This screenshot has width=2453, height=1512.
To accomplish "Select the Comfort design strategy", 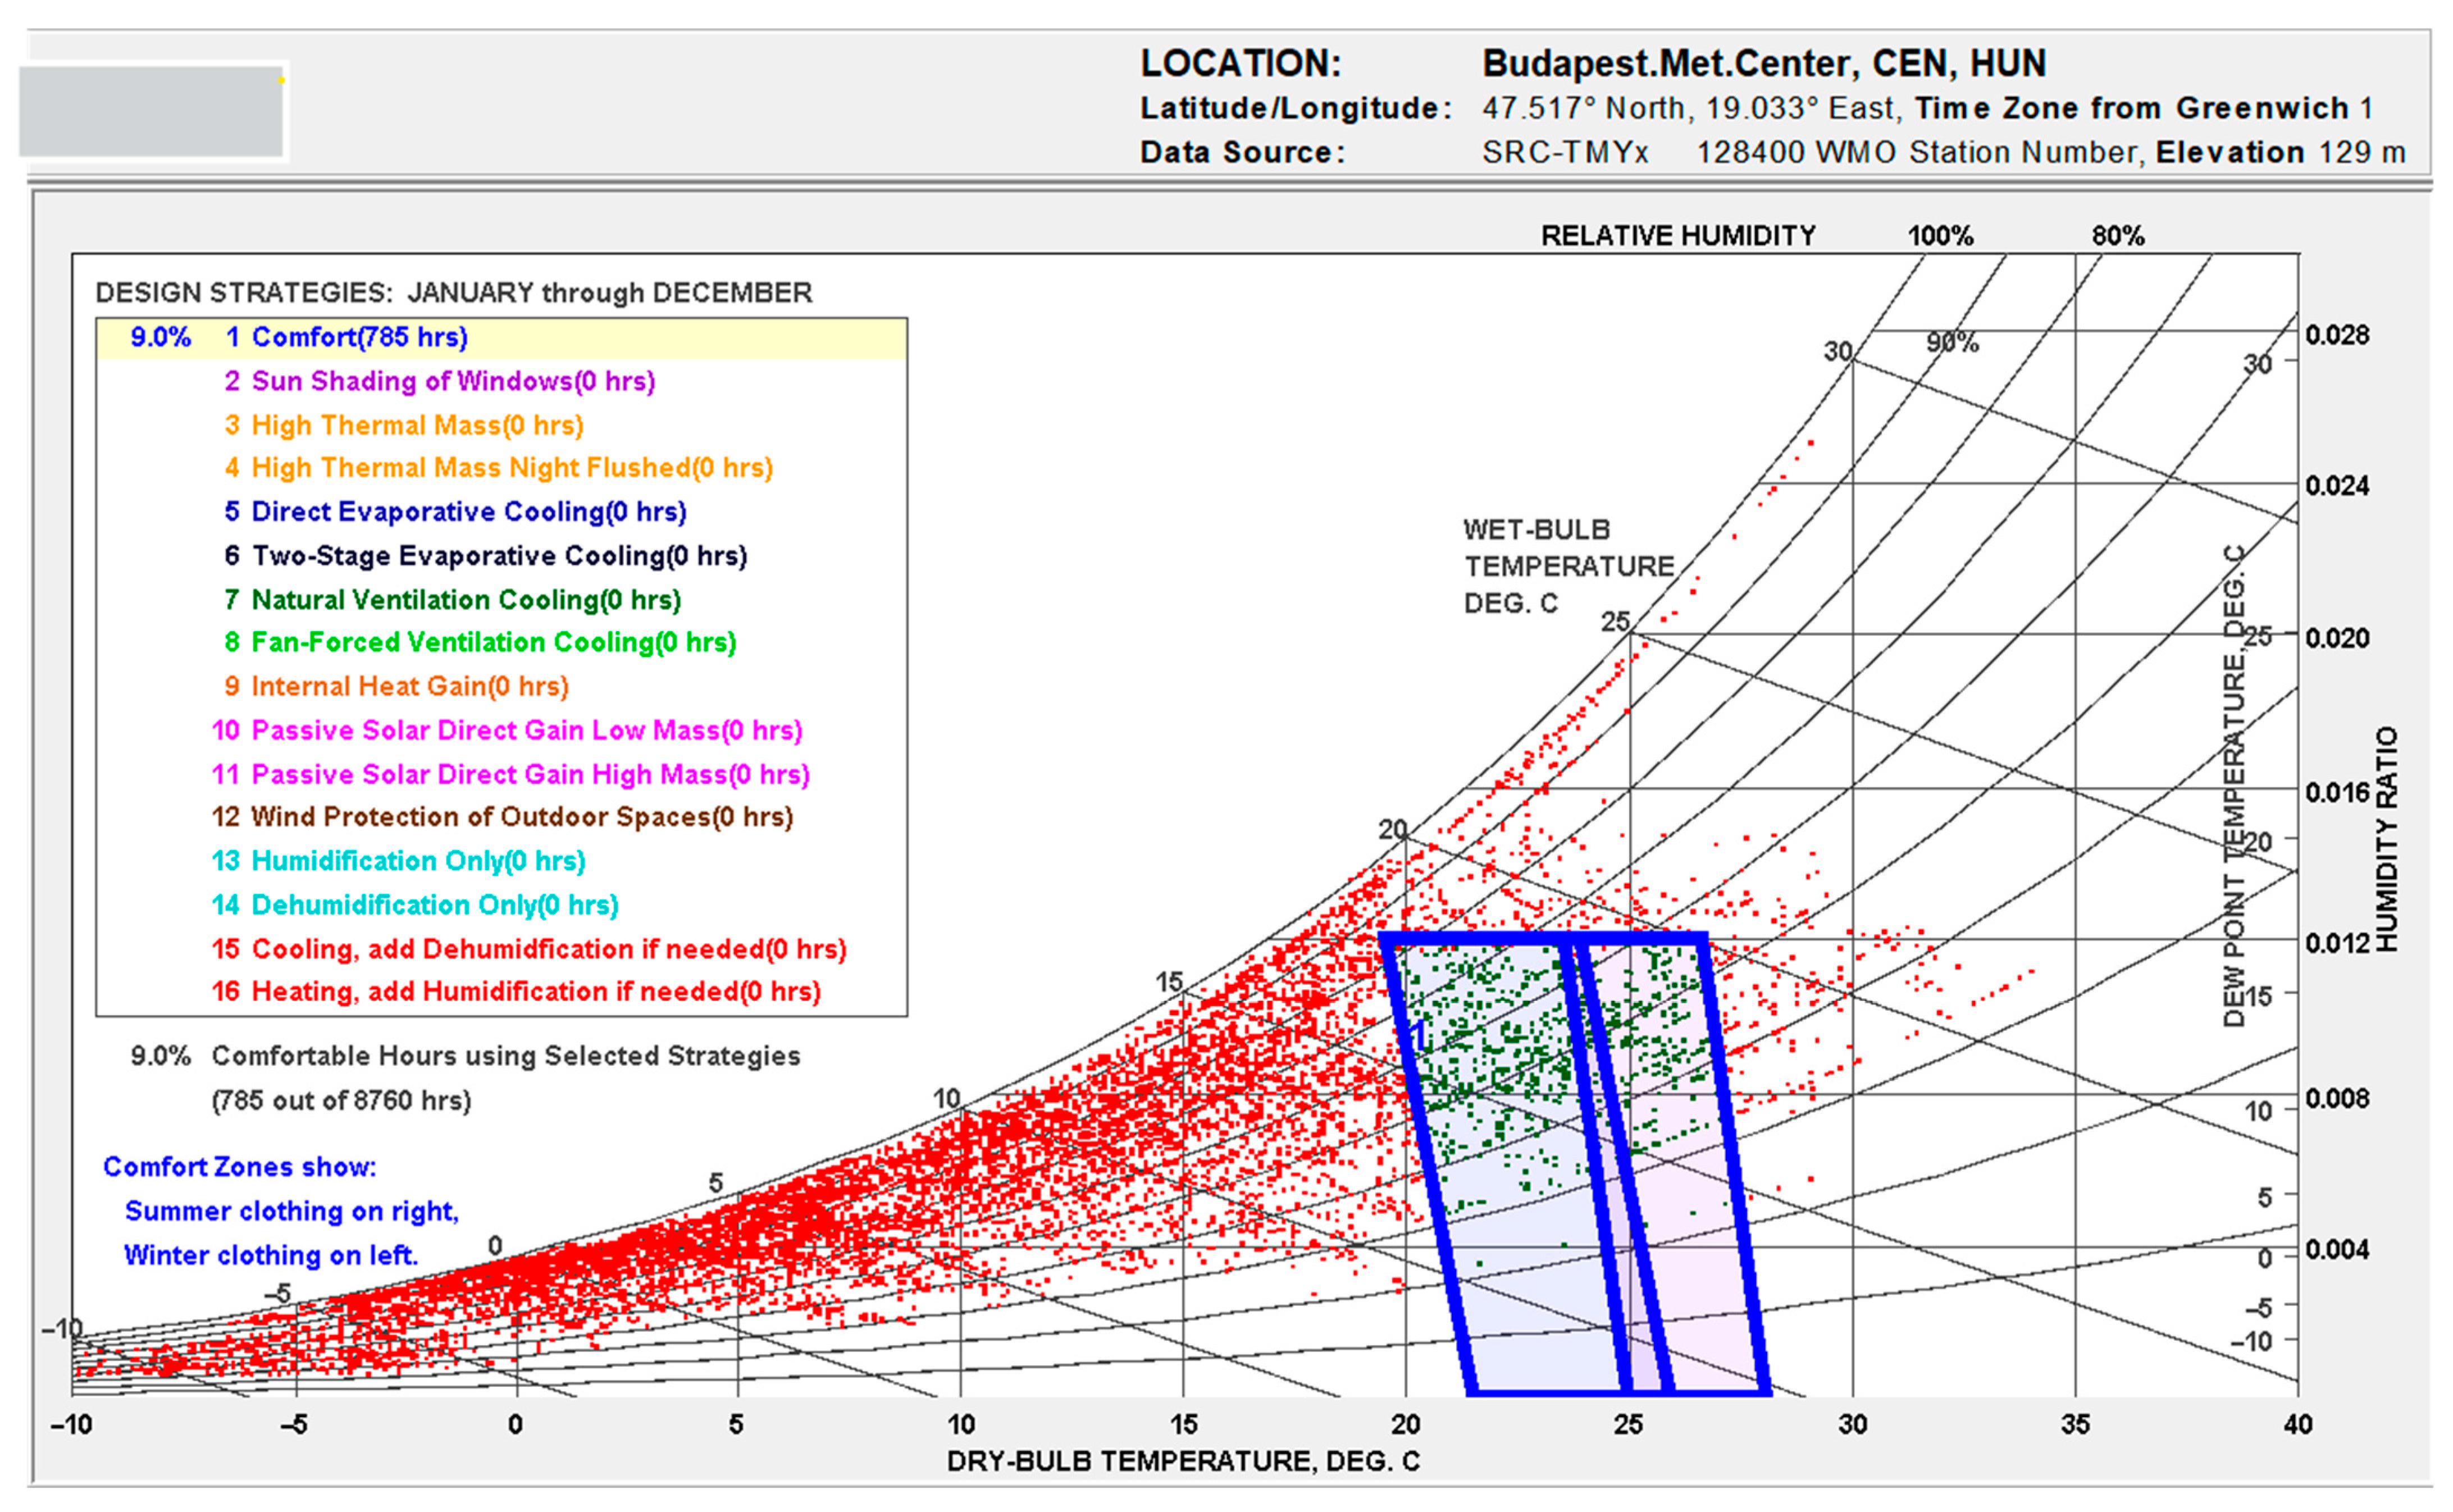I will [359, 337].
